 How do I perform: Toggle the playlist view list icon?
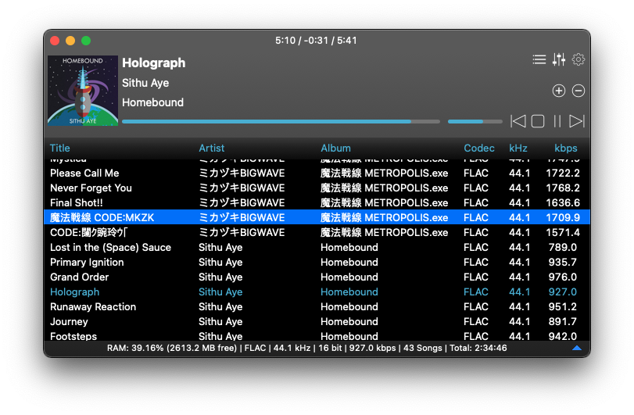coord(539,60)
